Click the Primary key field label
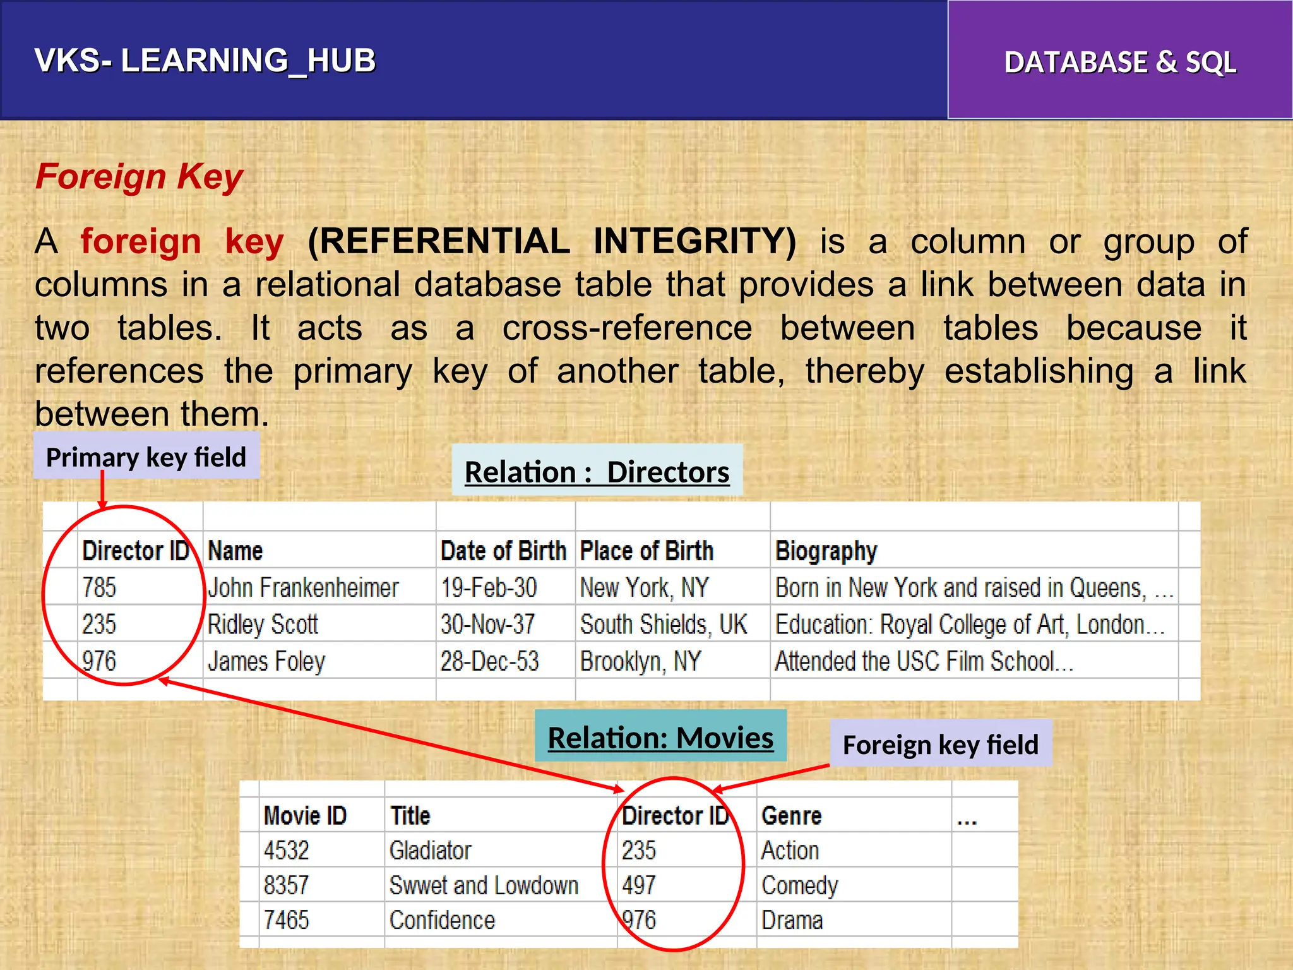Viewport: 1293px width, 970px height. [146, 456]
